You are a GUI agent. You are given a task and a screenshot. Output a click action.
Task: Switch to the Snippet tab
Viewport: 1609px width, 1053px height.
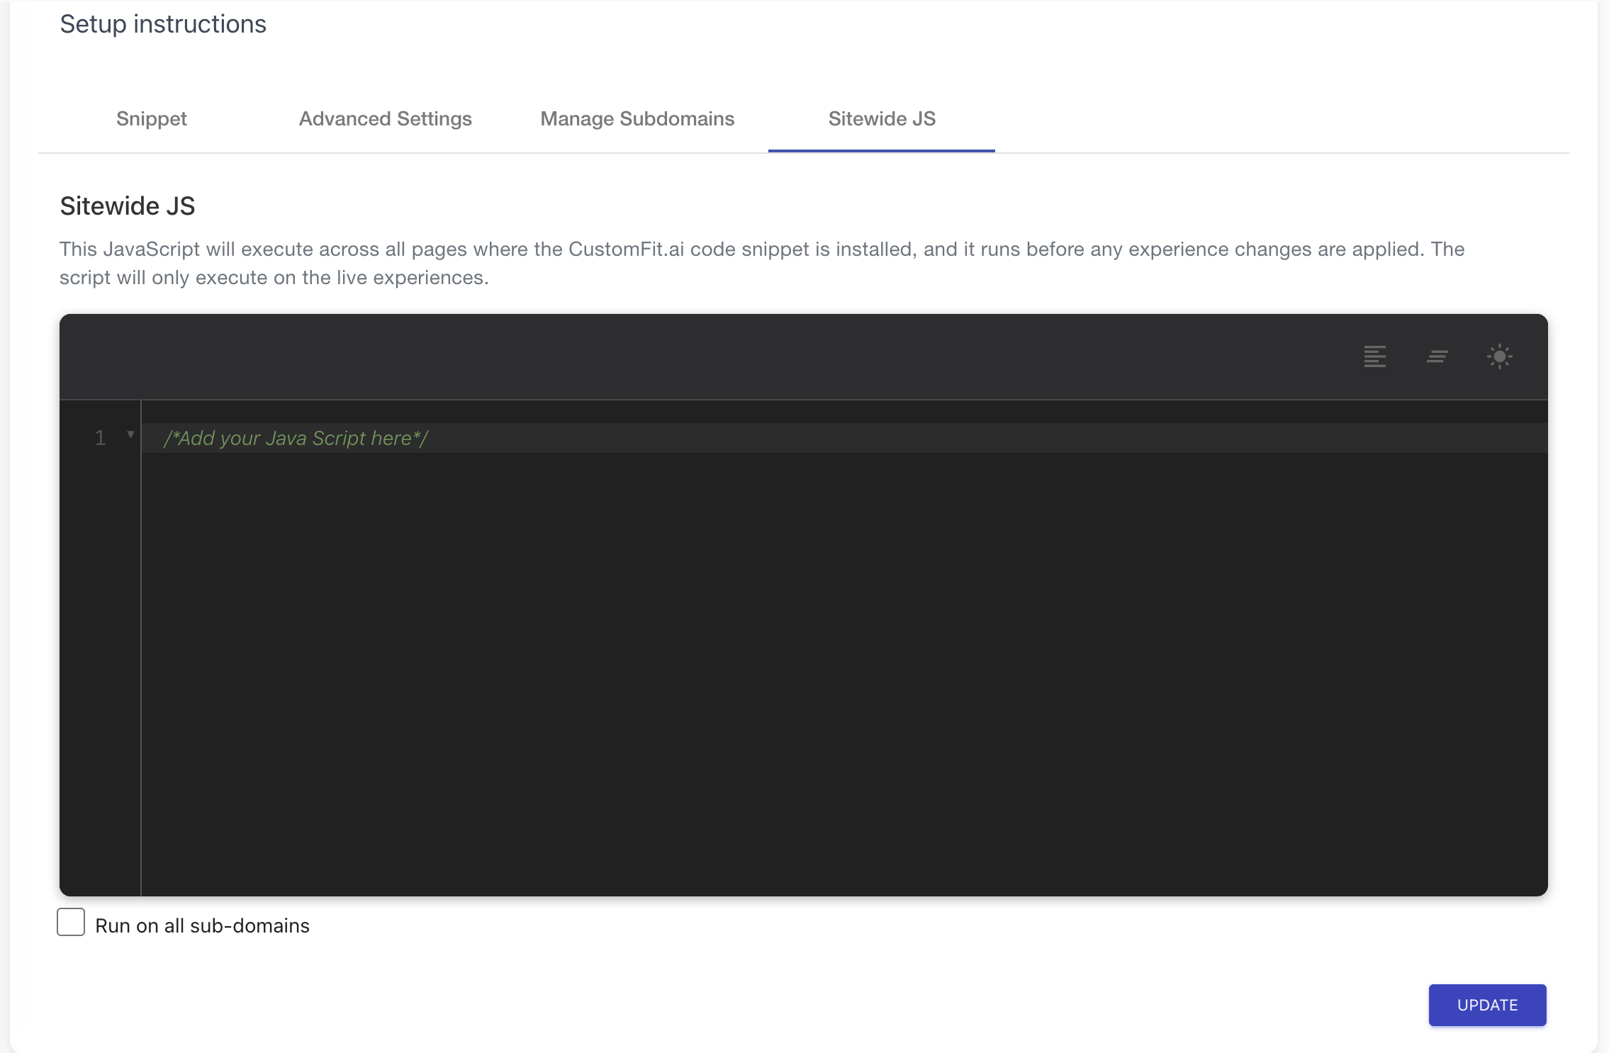point(151,118)
